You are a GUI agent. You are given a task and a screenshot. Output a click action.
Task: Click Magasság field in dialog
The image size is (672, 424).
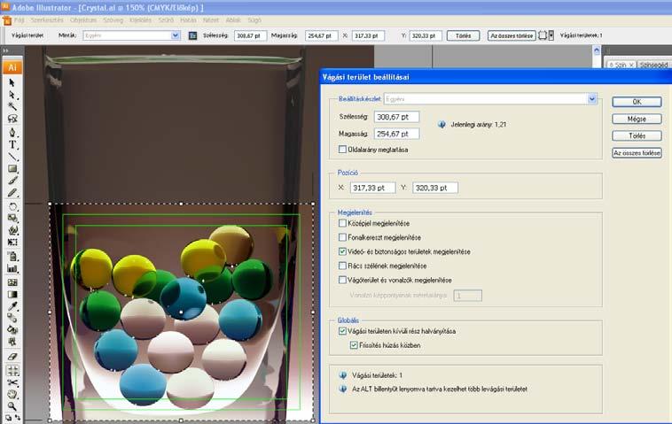point(396,134)
